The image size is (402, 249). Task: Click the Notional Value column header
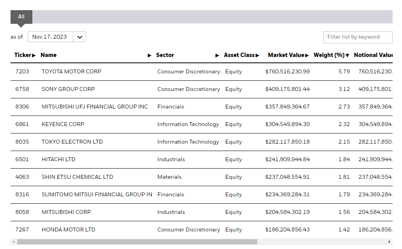pyautogui.click(x=372, y=55)
